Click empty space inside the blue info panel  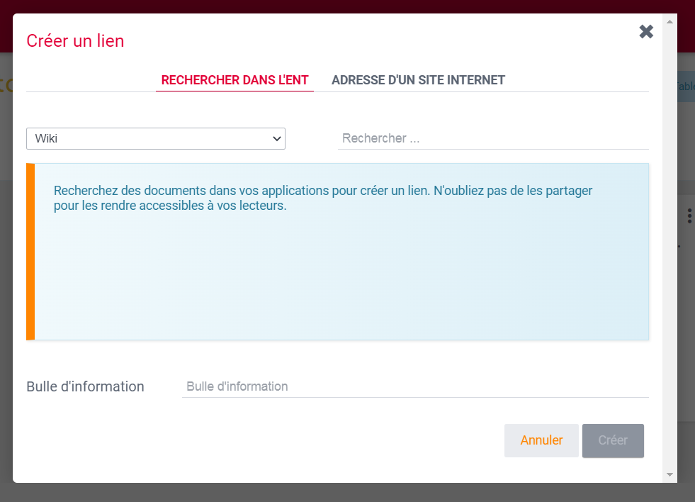pos(340,284)
